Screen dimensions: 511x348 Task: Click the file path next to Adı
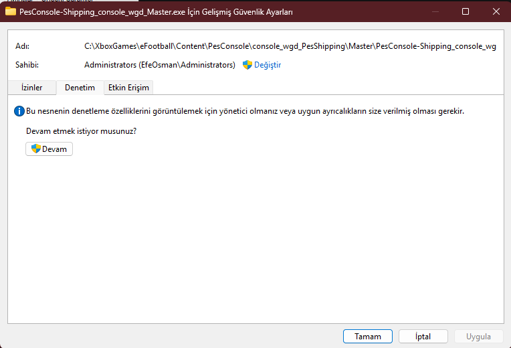tap(290, 46)
